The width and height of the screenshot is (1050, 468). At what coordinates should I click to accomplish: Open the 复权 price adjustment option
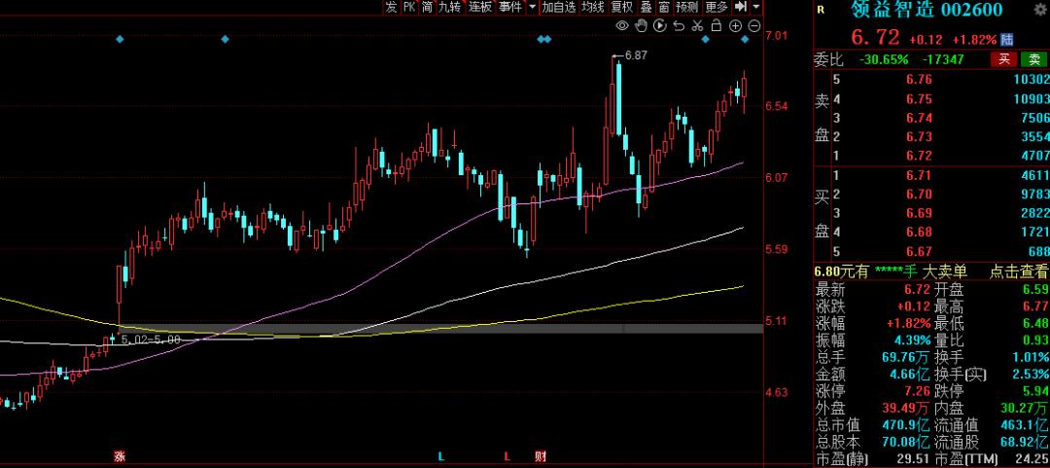coord(622,7)
